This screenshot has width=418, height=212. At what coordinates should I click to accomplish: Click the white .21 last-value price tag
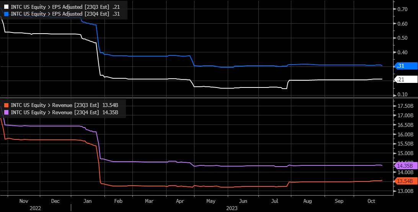click(405, 79)
